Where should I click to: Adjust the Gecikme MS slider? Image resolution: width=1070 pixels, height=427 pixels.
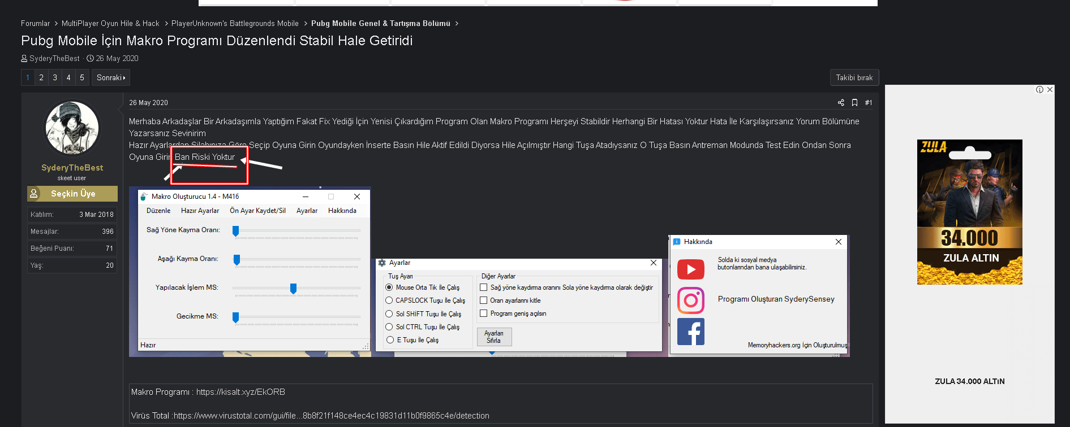(236, 317)
